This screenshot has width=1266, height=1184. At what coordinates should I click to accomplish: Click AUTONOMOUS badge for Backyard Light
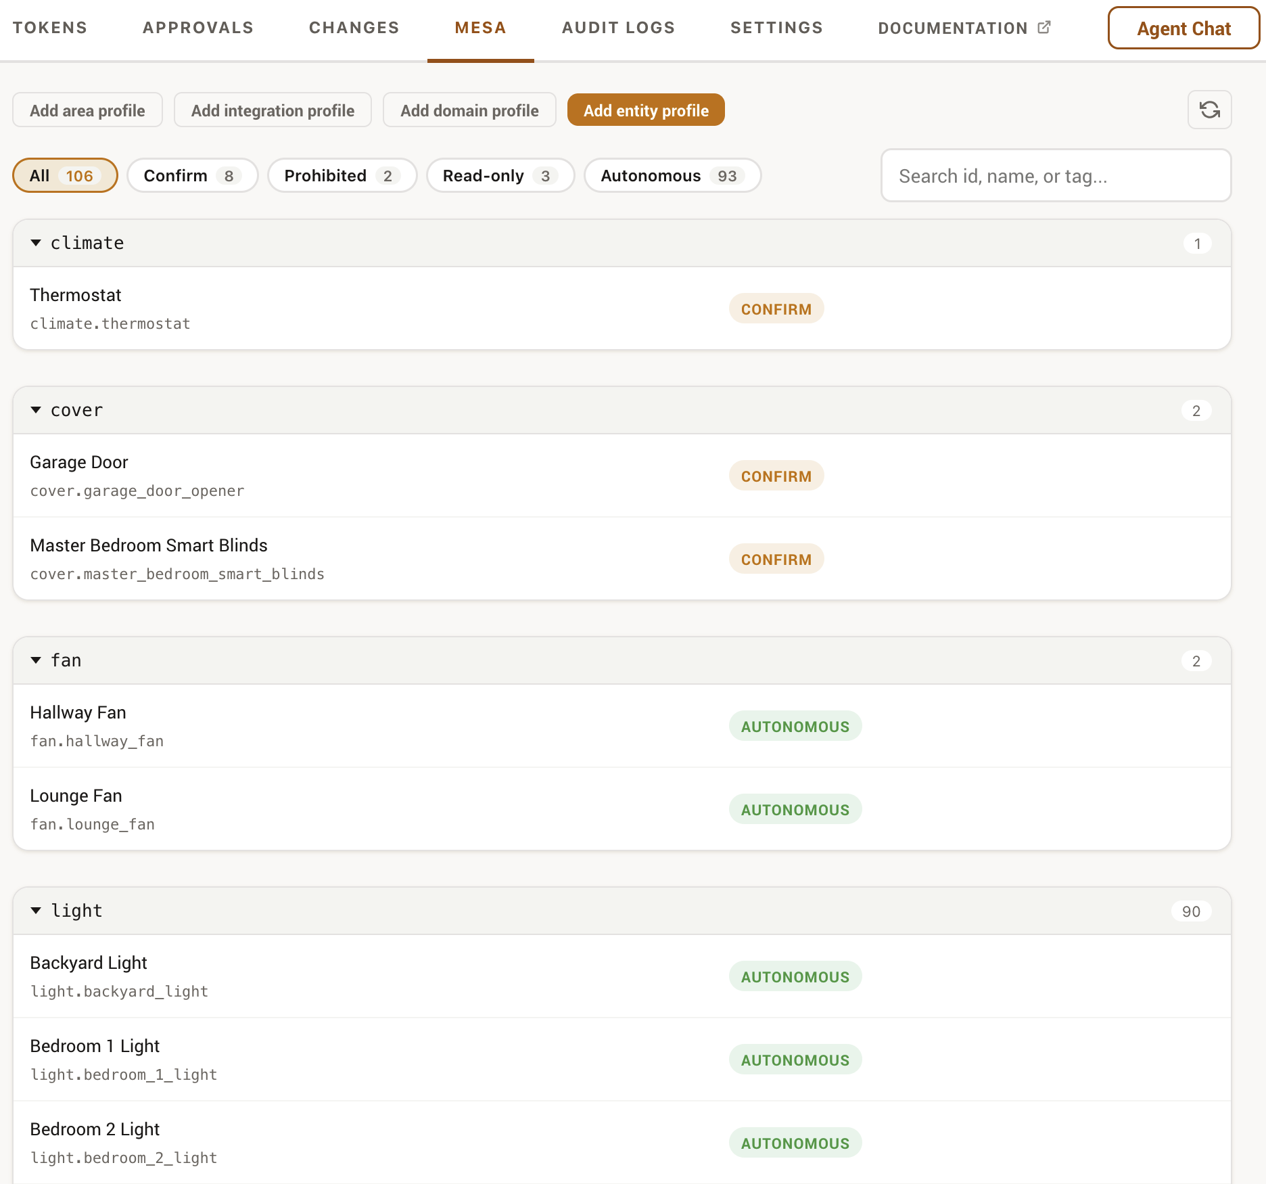click(795, 977)
